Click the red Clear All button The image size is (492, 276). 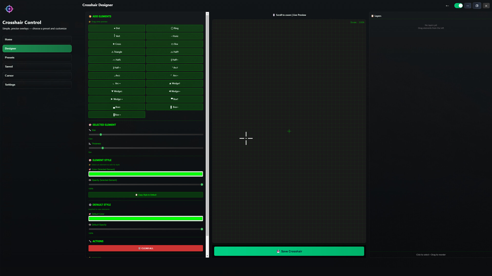point(146,248)
